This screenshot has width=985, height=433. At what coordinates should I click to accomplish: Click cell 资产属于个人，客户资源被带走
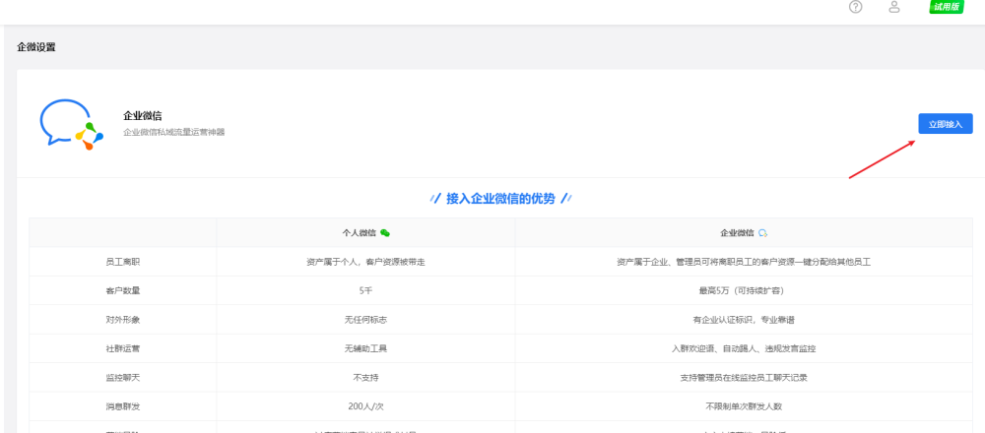pos(365,262)
